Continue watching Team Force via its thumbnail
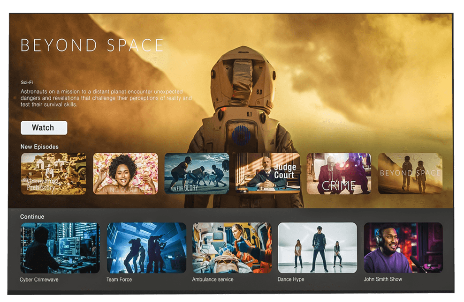Image resolution: width=464 pixels, height=302 pixels. point(146,248)
